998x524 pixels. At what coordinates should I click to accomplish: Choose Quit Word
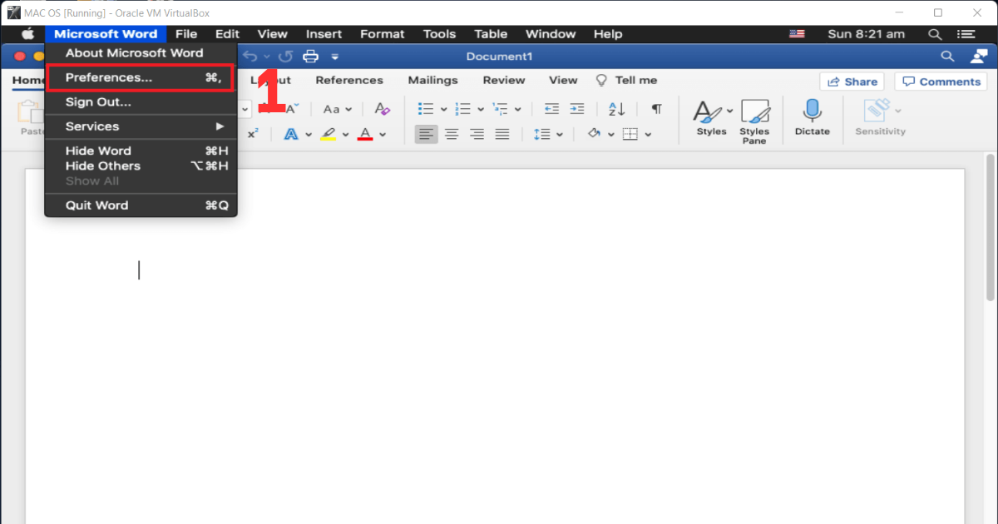click(141, 205)
